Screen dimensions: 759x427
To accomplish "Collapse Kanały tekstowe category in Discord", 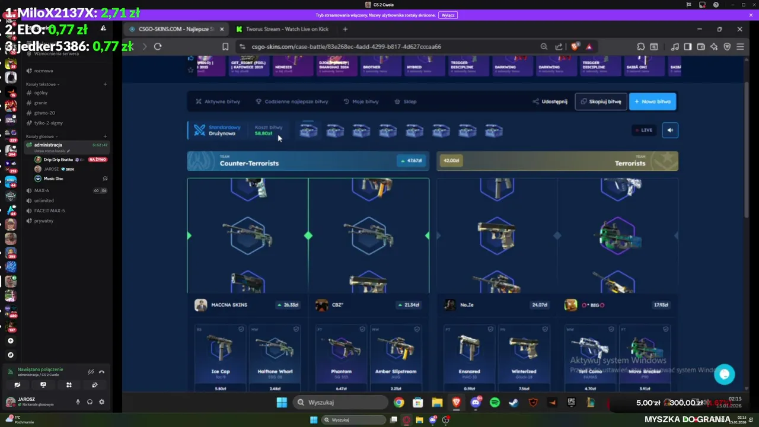I will pos(42,84).
